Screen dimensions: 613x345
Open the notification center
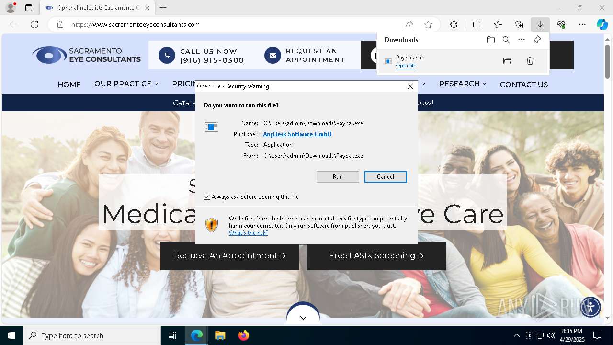click(597, 335)
